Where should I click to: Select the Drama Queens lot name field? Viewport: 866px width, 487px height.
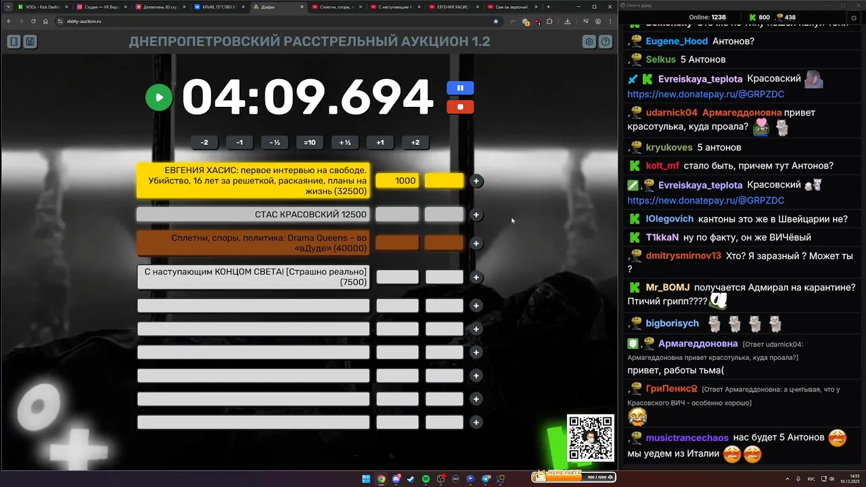tap(253, 243)
